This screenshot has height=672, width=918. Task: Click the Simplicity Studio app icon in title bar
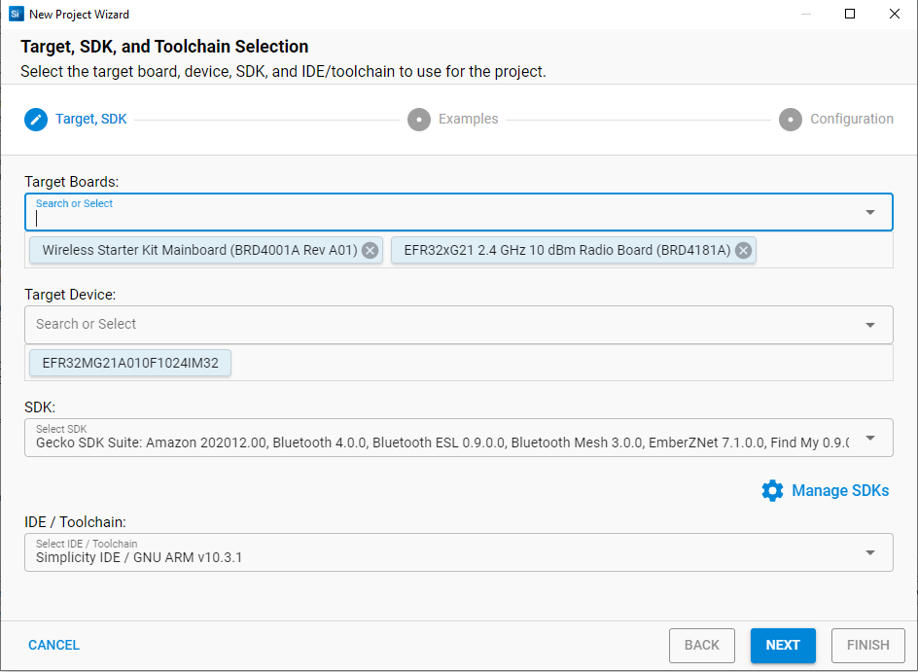coord(16,14)
